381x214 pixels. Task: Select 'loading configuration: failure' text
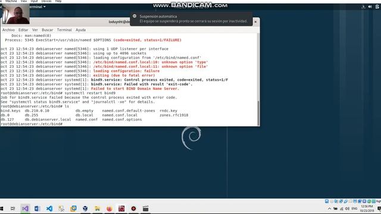[126, 71]
